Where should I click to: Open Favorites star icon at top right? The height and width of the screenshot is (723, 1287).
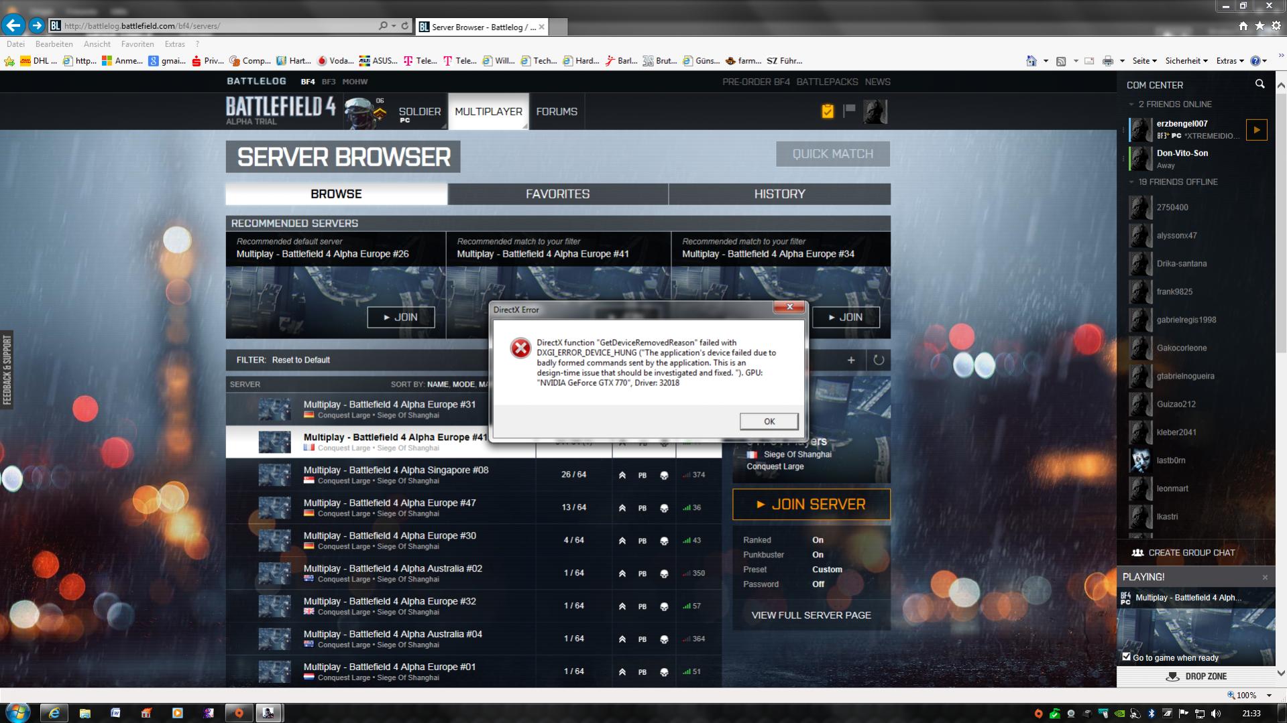pyautogui.click(x=1260, y=25)
